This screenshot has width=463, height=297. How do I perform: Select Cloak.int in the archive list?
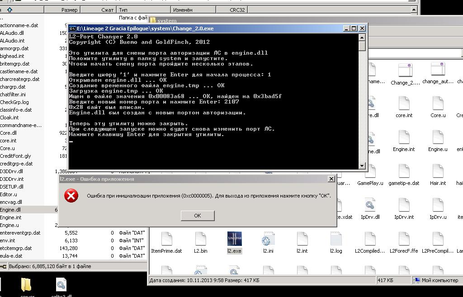pyautogui.click(x=9, y=118)
